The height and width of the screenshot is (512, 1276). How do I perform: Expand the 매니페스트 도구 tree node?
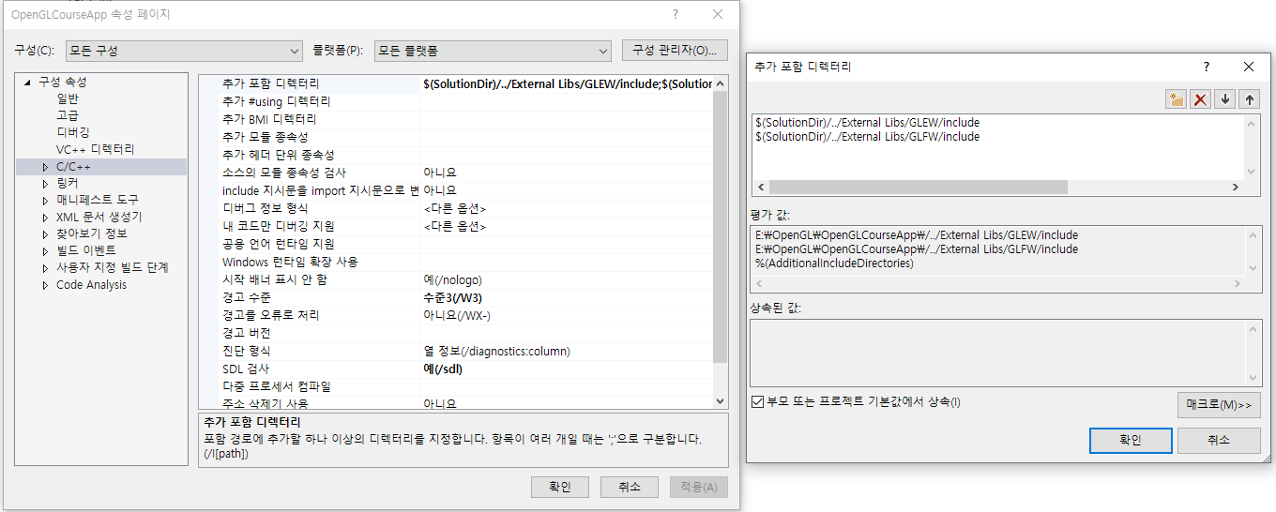[45, 201]
